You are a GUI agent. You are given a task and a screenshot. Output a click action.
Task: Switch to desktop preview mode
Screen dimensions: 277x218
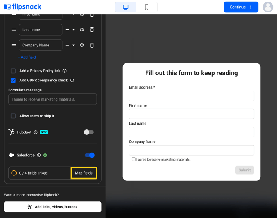(126, 7)
